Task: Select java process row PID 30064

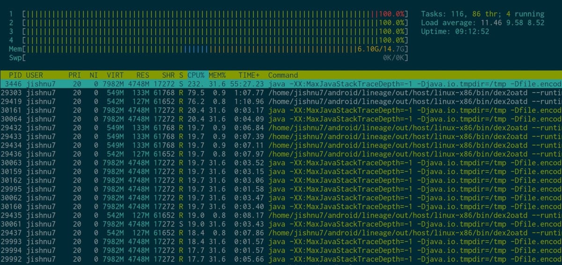Action: tap(281, 119)
